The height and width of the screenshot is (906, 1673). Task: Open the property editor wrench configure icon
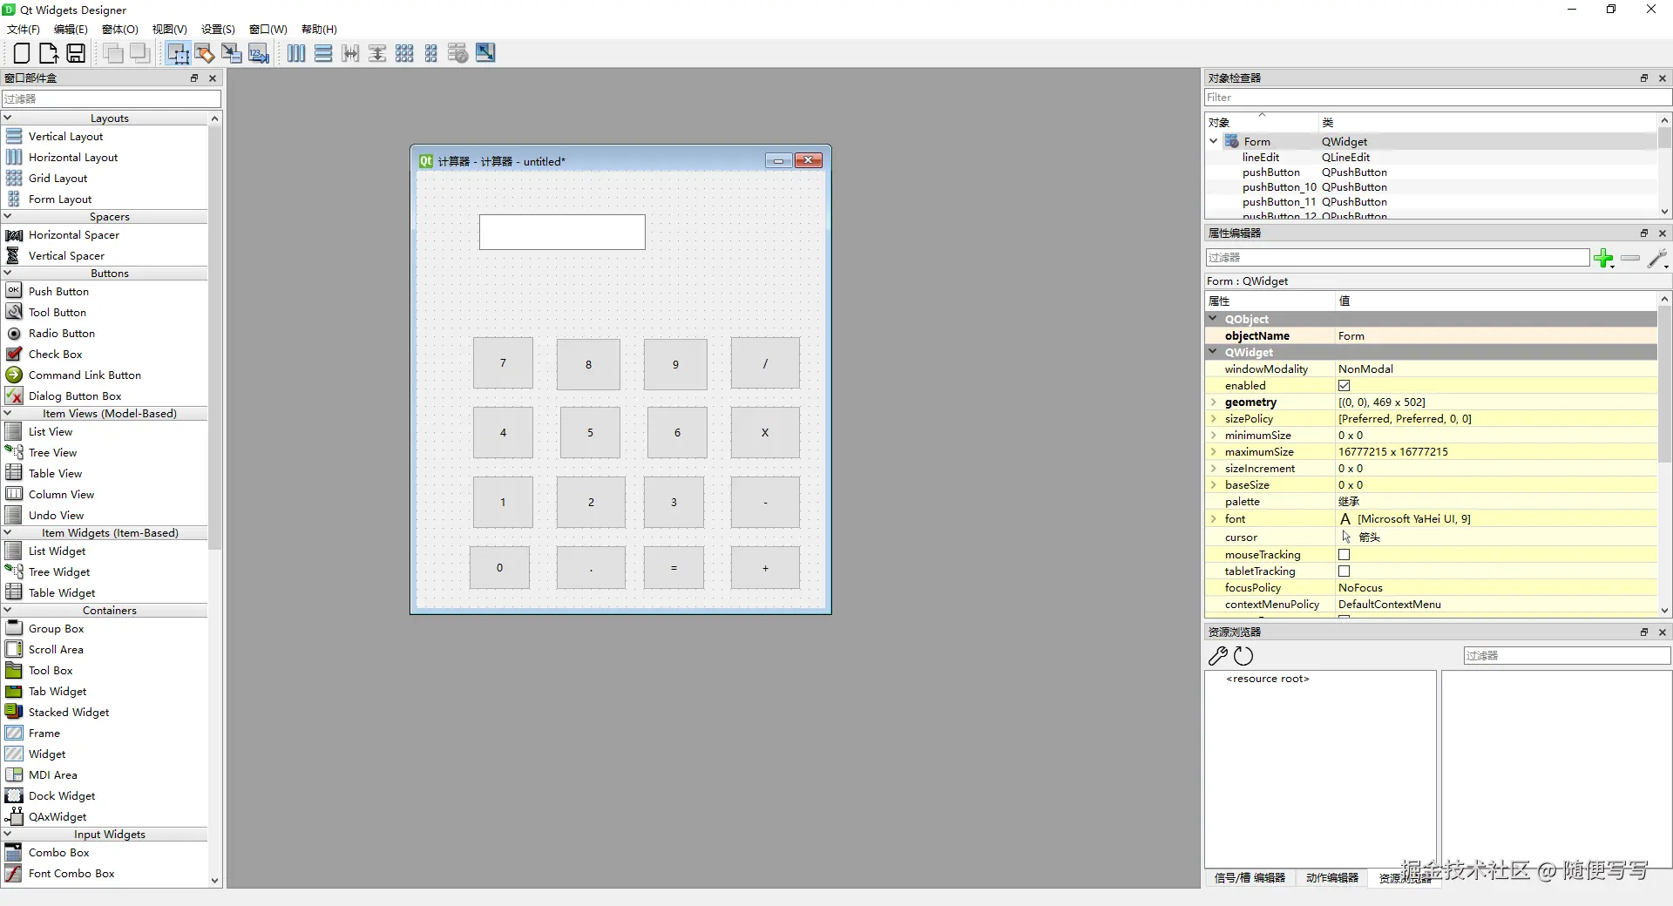1657,258
